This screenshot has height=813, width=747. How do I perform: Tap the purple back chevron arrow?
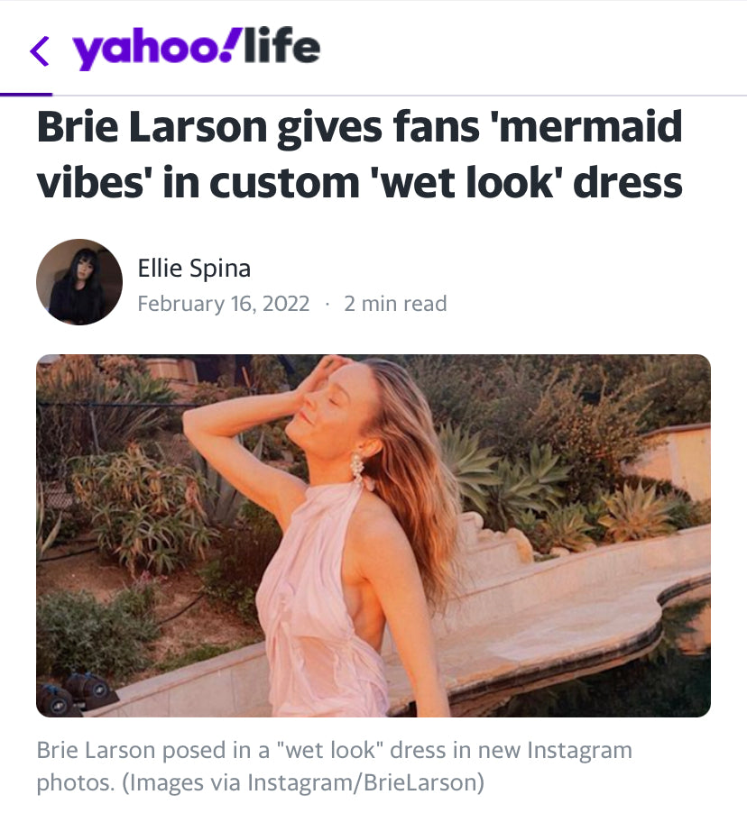(40, 51)
